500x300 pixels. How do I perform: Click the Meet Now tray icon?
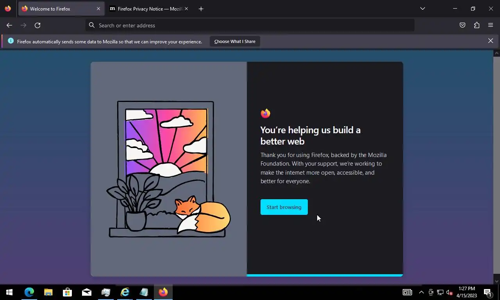[431, 292]
